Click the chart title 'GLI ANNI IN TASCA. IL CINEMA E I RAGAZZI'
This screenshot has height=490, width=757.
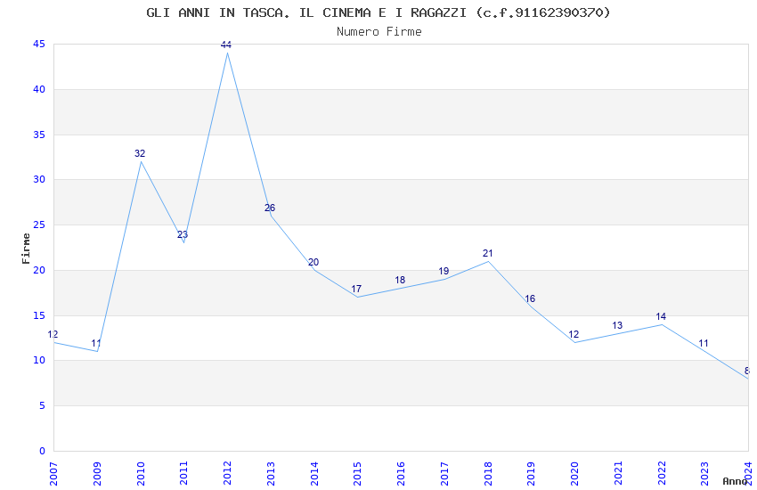pyautogui.click(x=309, y=12)
